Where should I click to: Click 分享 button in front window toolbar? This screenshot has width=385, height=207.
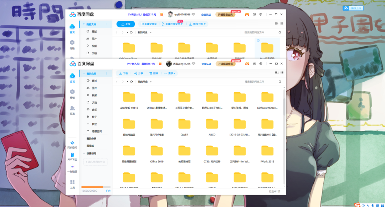[x=138, y=73]
